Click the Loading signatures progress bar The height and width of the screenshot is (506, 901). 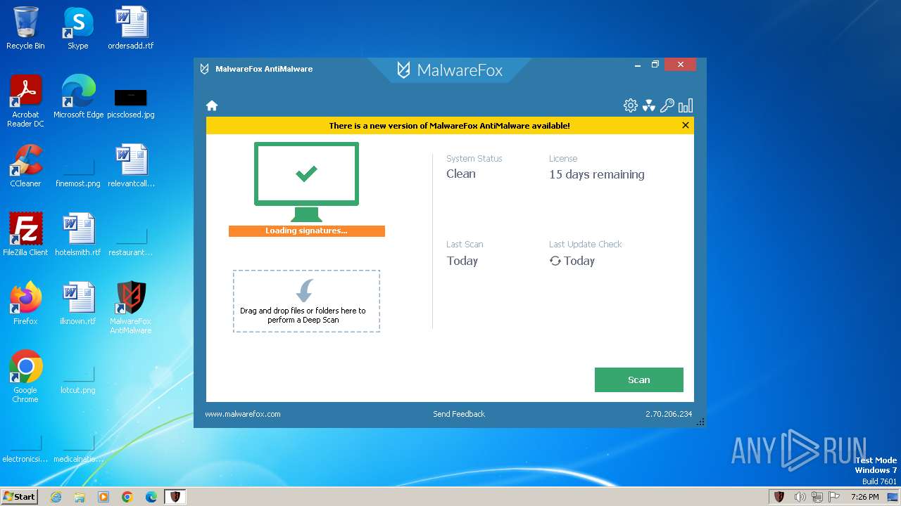pyautogui.click(x=307, y=231)
